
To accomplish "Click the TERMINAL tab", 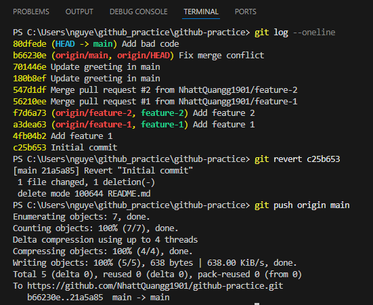I will click(x=201, y=12).
